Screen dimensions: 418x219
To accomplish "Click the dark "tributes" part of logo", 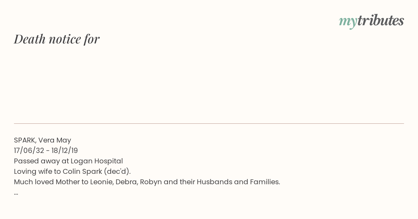I will [x=380, y=21].
